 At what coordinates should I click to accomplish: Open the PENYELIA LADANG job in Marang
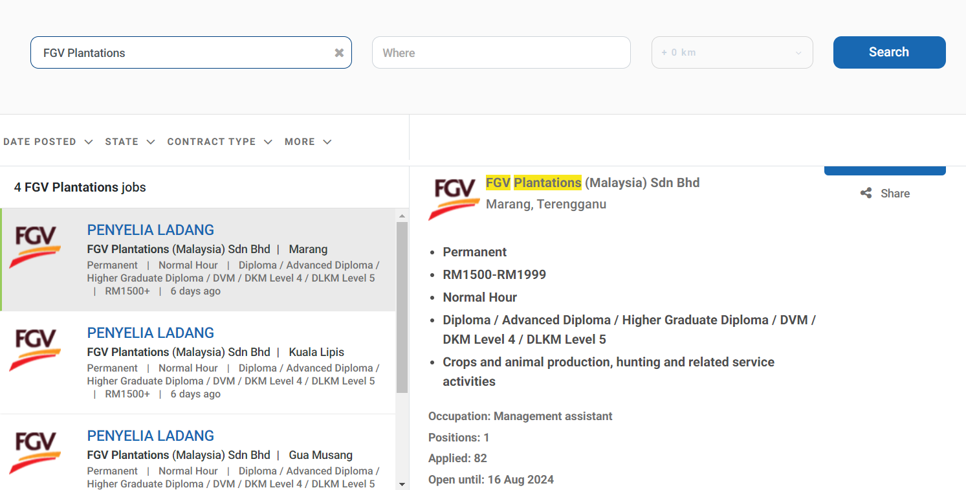pyautogui.click(x=150, y=230)
